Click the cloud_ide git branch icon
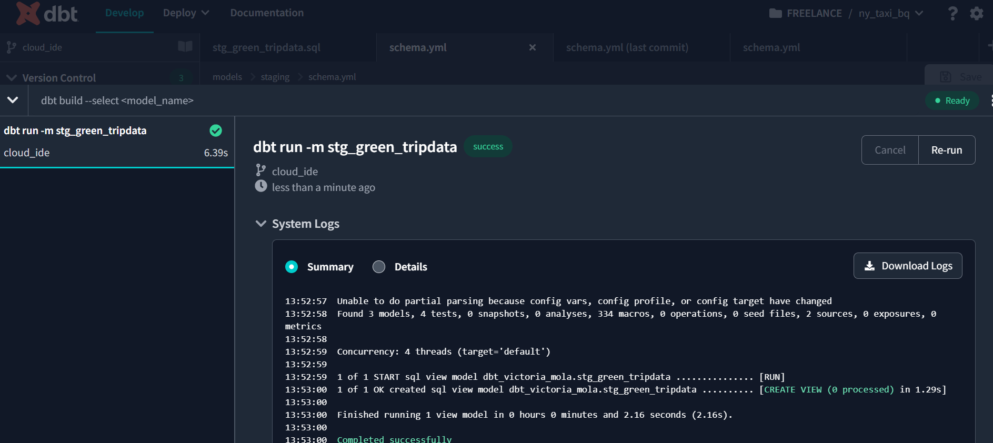Image resolution: width=993 pixels, height=443 pixels. [x=11, y=47]
